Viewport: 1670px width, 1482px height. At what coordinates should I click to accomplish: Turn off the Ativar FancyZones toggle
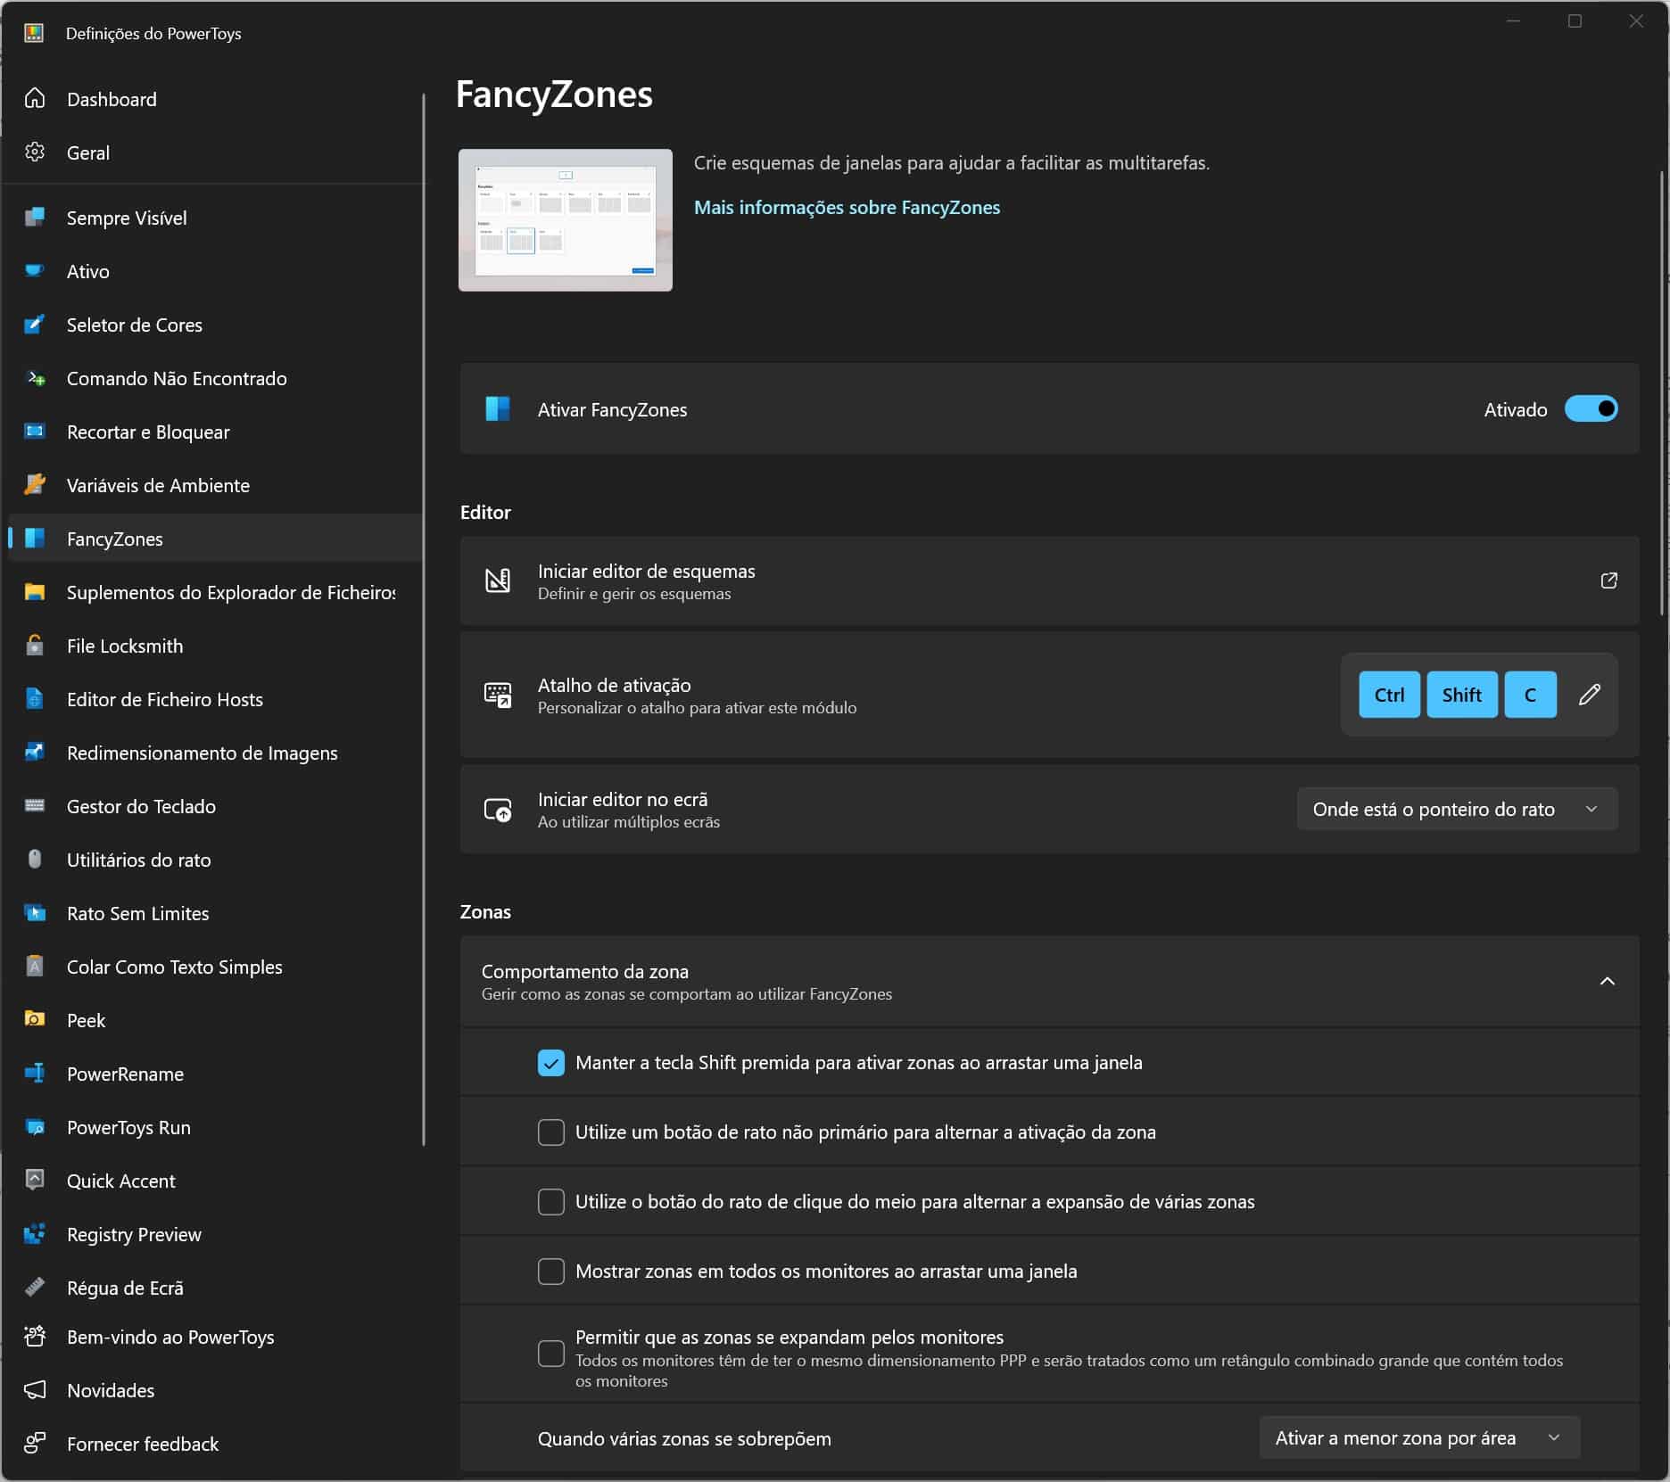pyautogui.click(x=1591, y=409)
